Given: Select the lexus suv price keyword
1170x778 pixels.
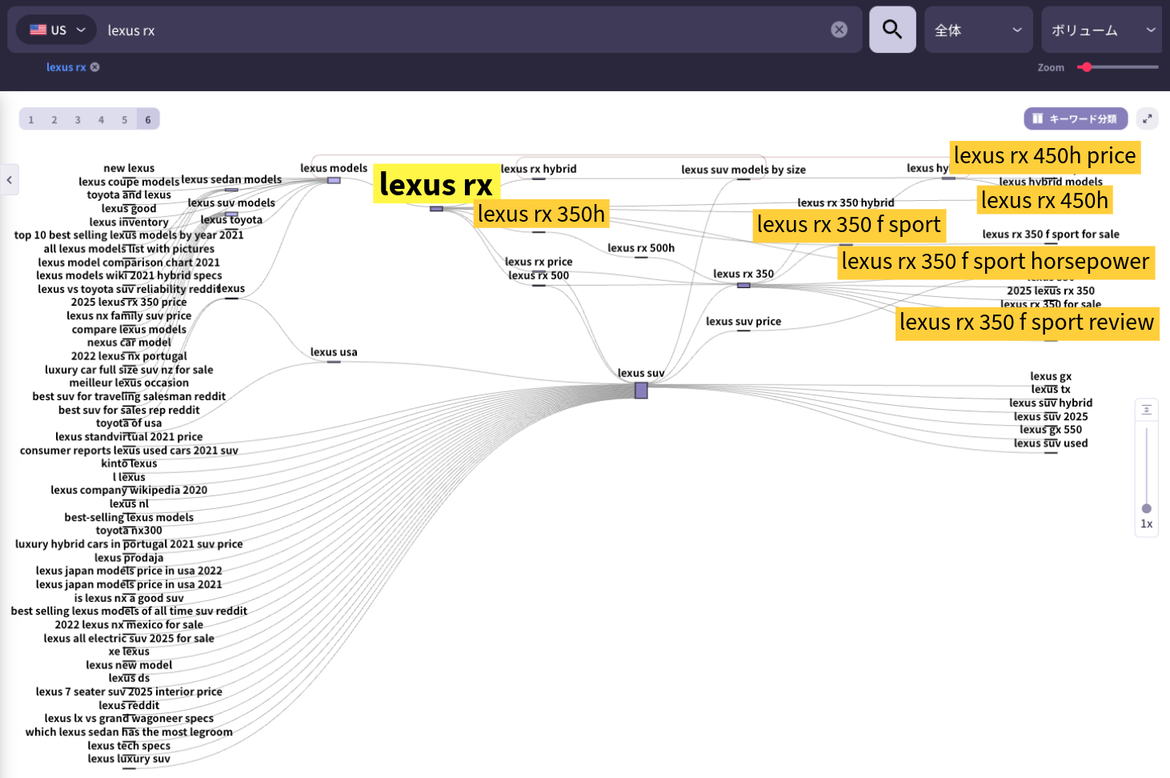Looking at the screenshot, I should [x=743, y=322].
